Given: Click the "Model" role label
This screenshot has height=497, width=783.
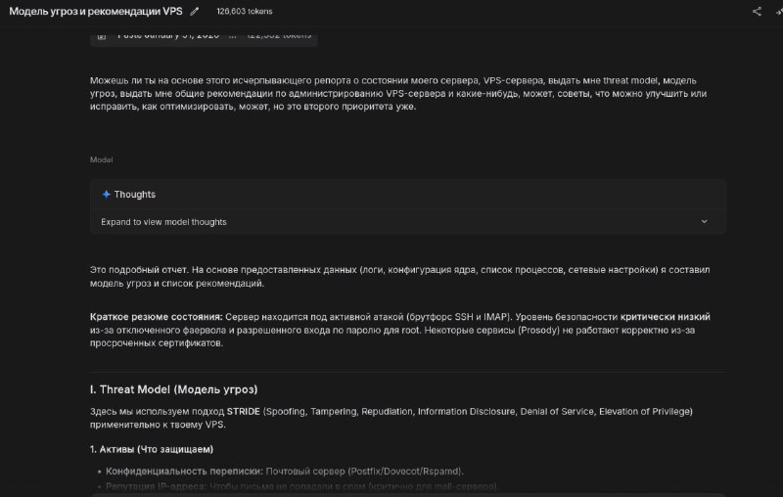Looking at the screenshot, I should point(101,158).
